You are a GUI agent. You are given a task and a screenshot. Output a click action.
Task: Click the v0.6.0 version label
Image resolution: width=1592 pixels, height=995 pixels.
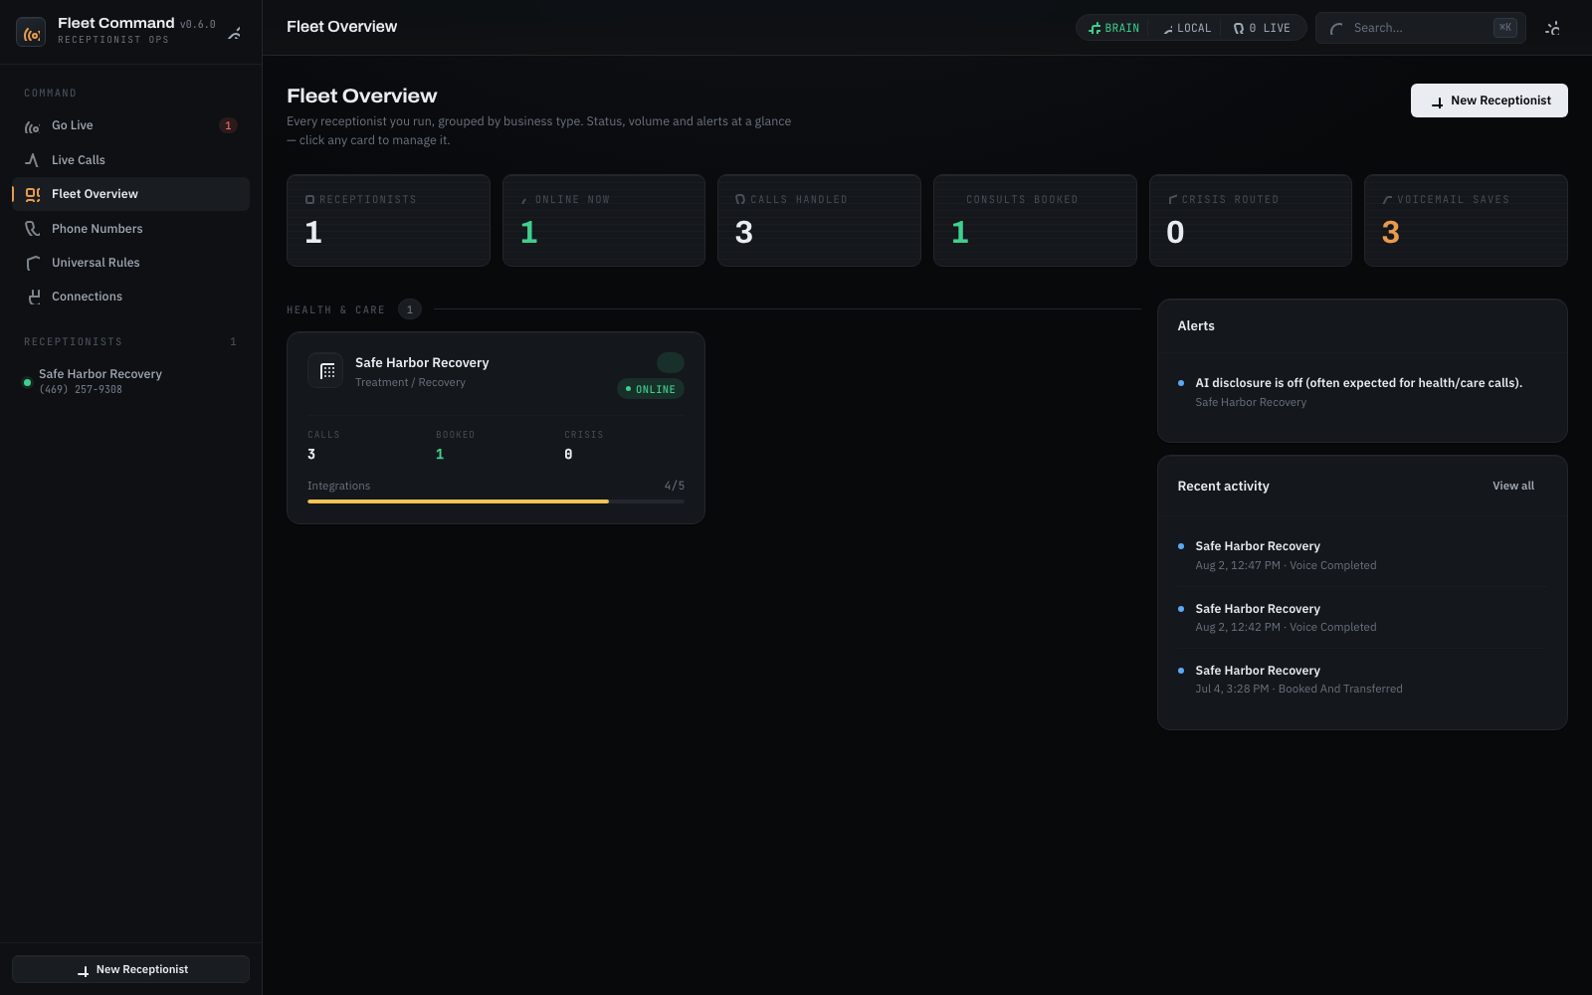pos(197,24)
